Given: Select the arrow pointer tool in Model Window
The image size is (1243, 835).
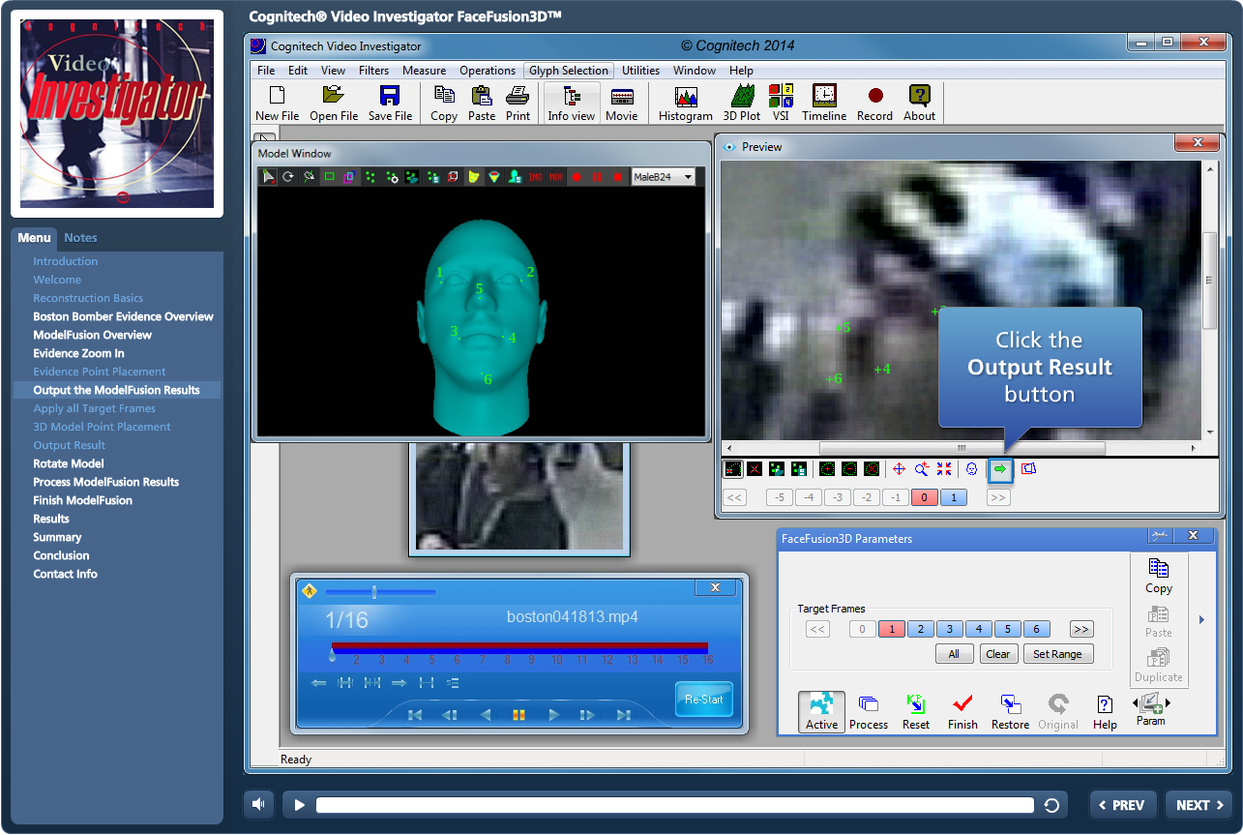Looking at the screenshot, I should click(x=268, y=177).
